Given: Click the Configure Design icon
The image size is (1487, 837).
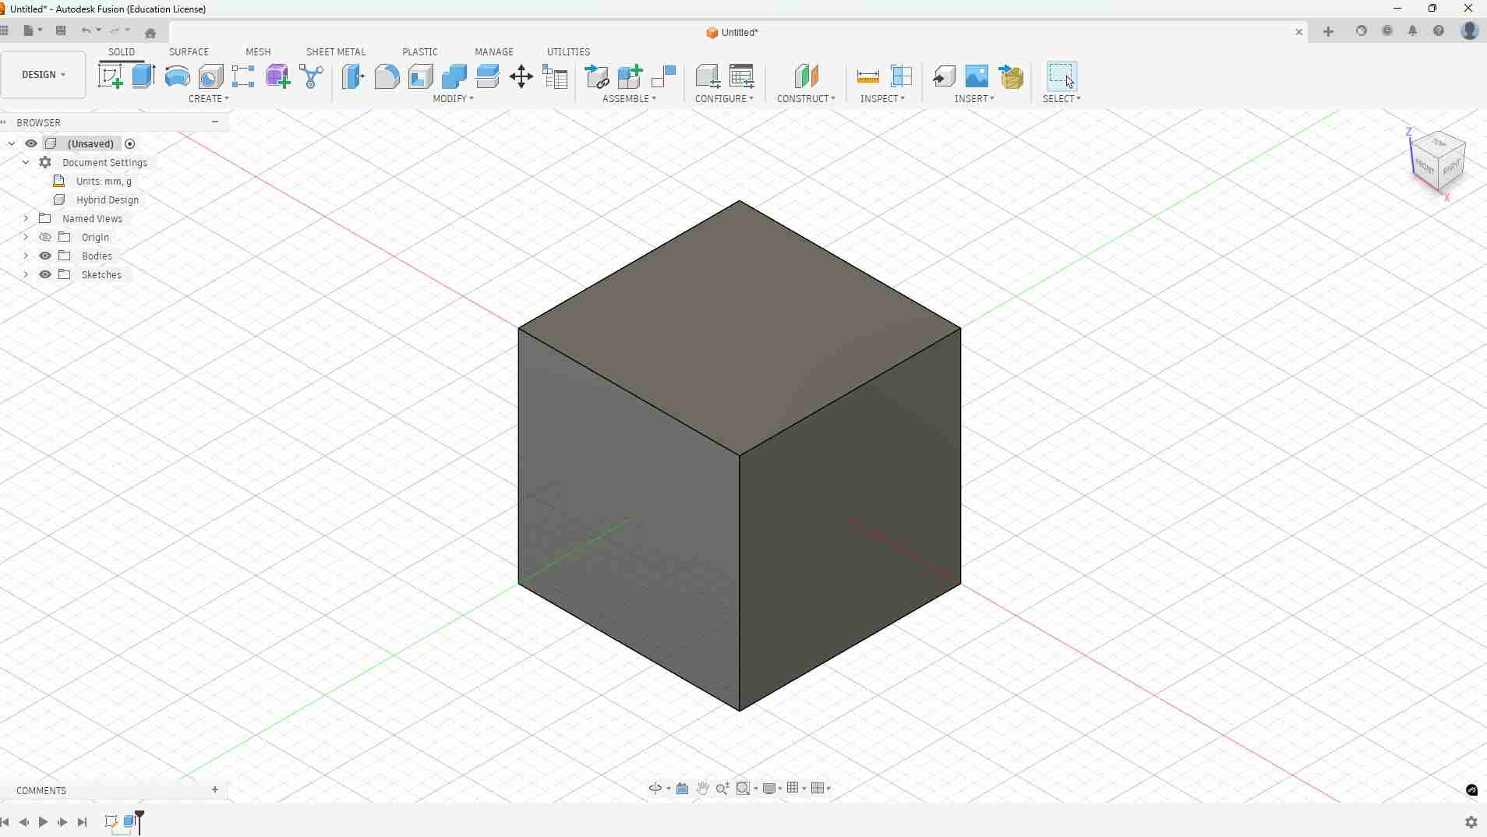Looking at the screenshot, I should [708, 76].
